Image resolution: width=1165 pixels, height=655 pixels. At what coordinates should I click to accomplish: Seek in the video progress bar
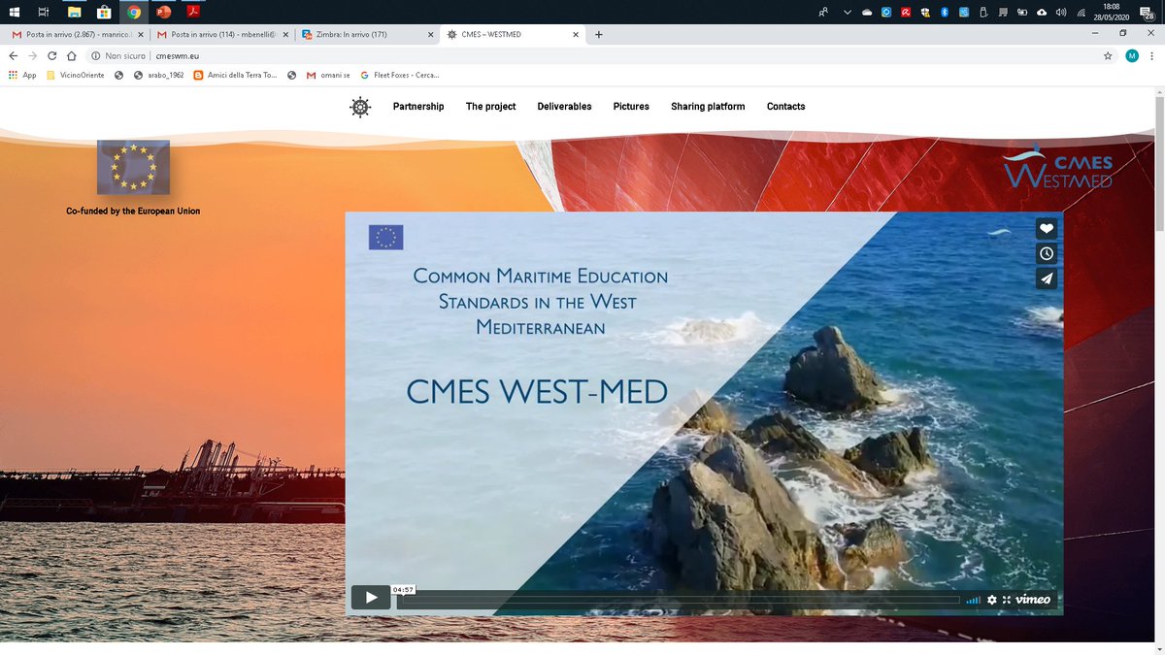(679, 600)
